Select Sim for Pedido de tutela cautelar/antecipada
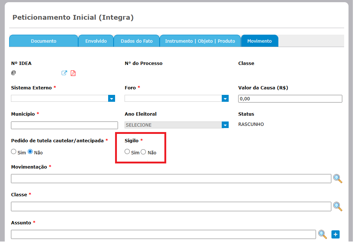The height and width of the screenshot is (251, 358). pos(14,152)
